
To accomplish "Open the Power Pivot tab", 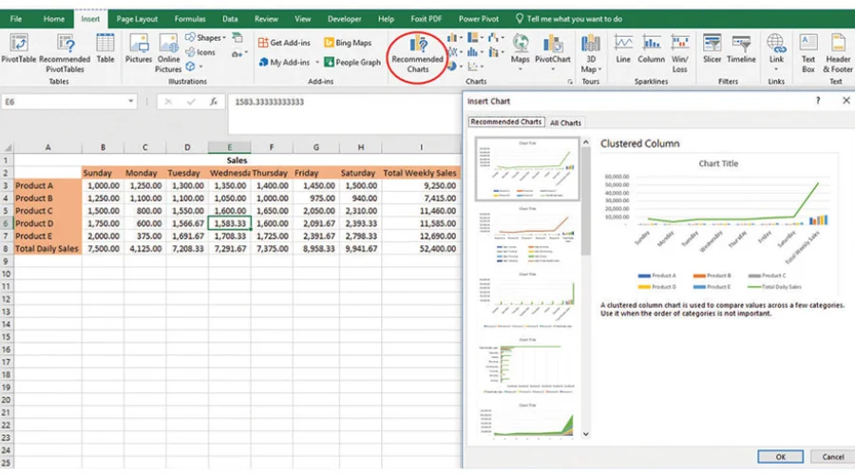I will coord(478,19).
